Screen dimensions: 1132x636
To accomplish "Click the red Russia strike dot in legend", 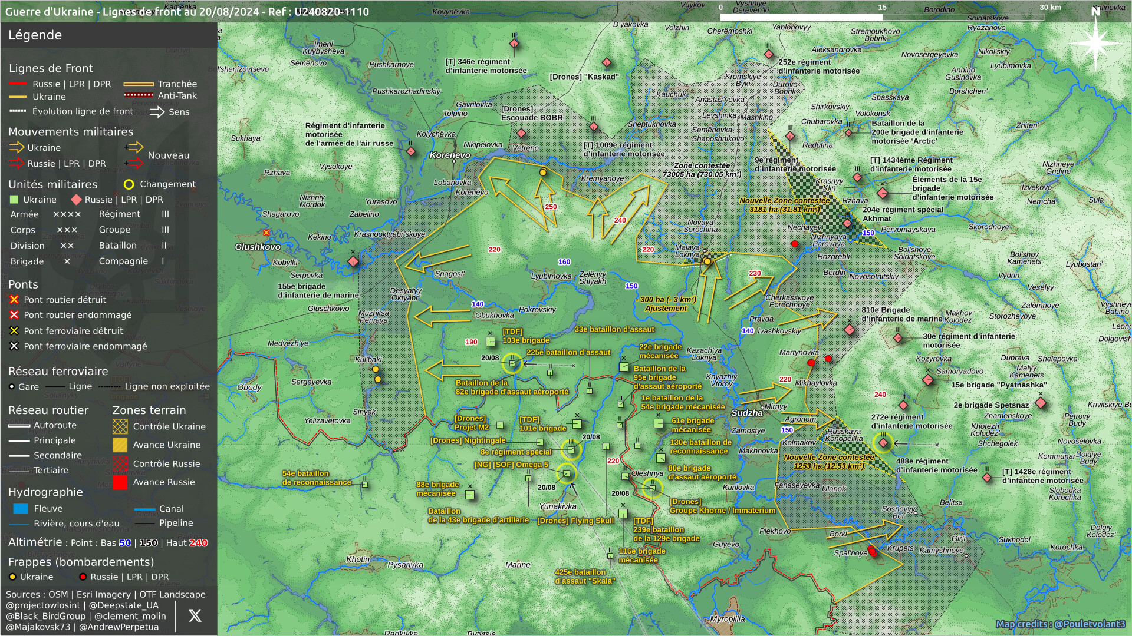I will pyautogui.click(x=83, y=577).
